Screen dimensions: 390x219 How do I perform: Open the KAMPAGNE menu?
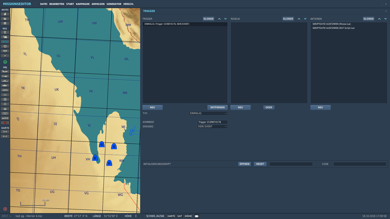(83, 4)
